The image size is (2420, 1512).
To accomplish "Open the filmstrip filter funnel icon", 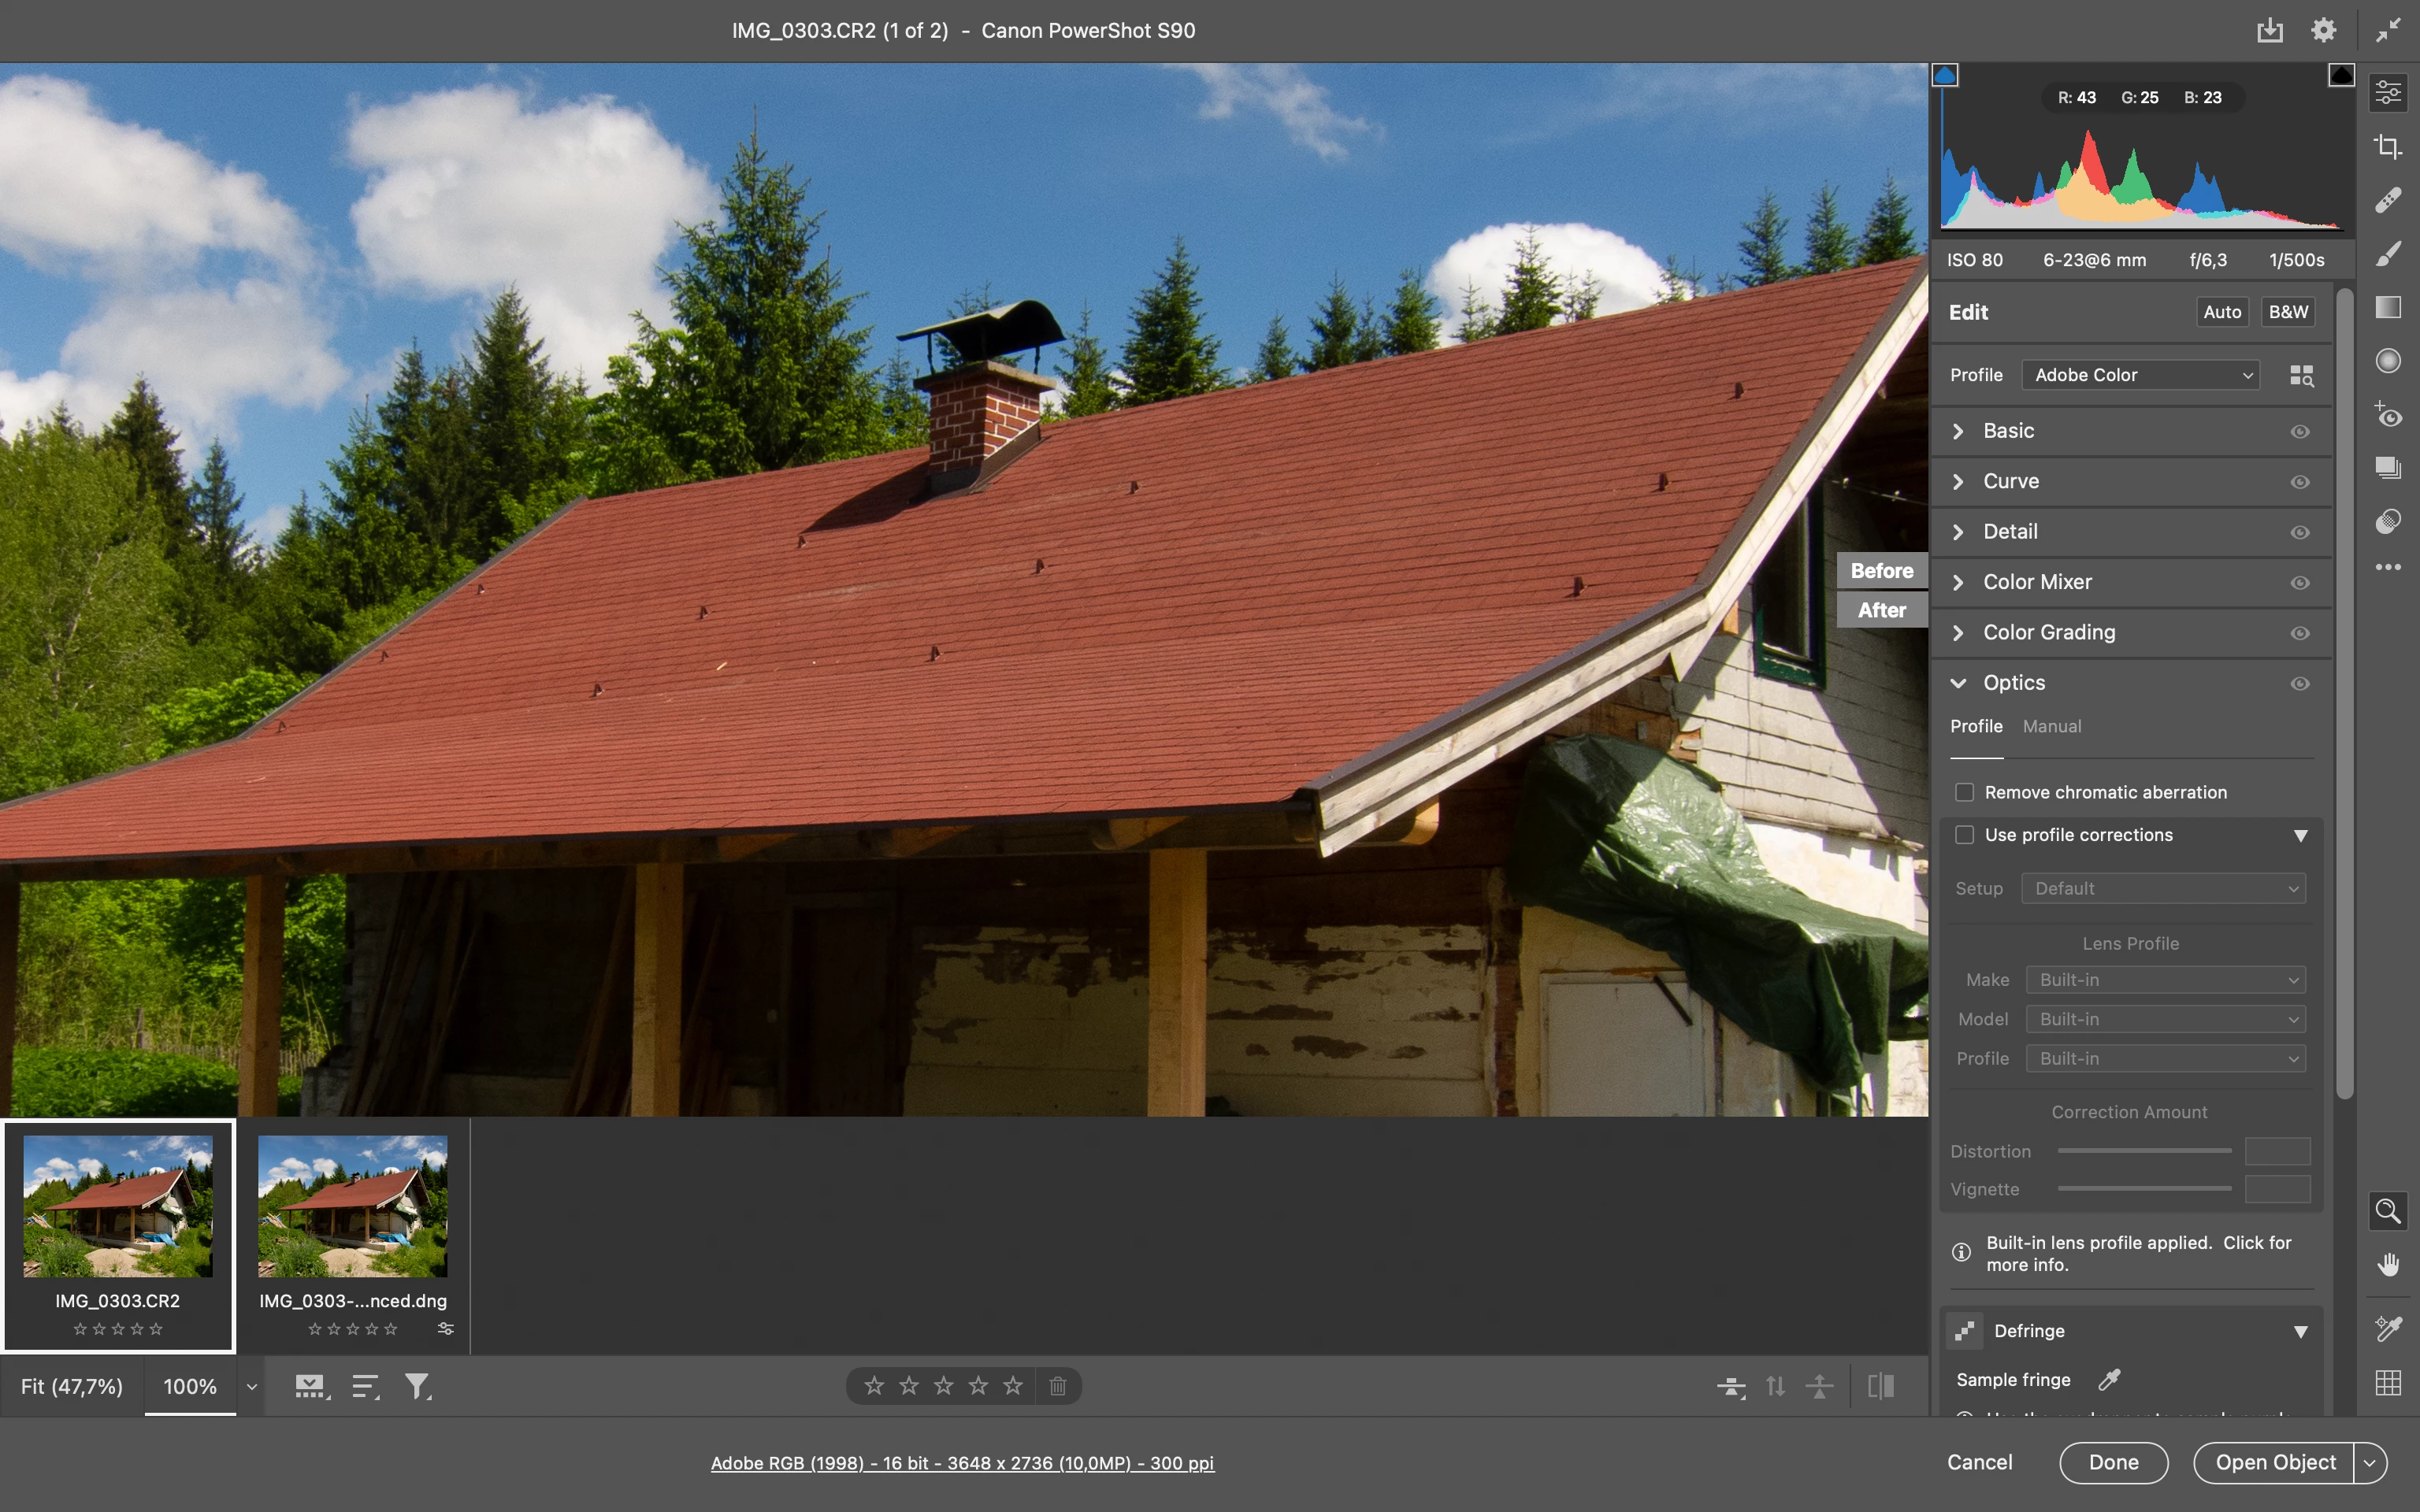I will pyautogui.click(x=416, y=1386).
